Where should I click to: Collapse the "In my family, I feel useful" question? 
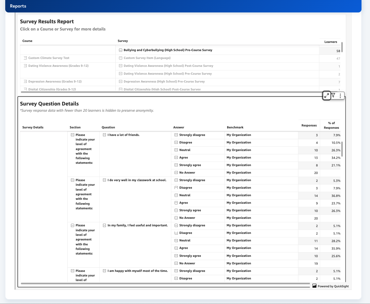coord(104,225)
